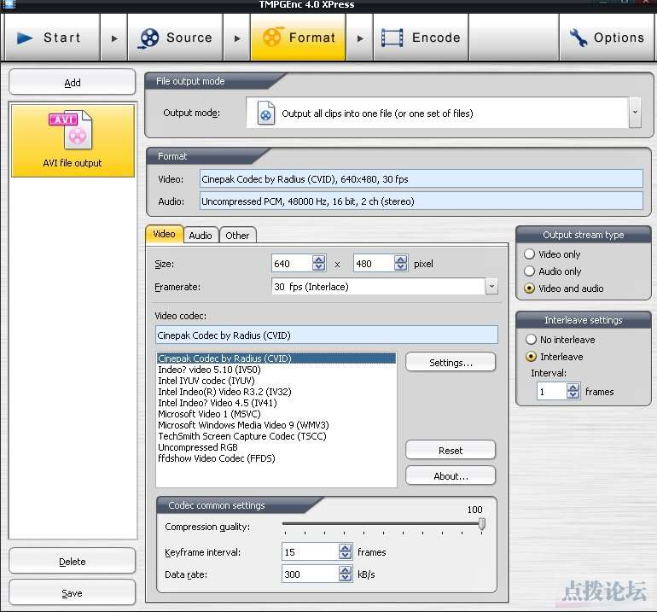Switch to the Other tab

pos(237,236)
